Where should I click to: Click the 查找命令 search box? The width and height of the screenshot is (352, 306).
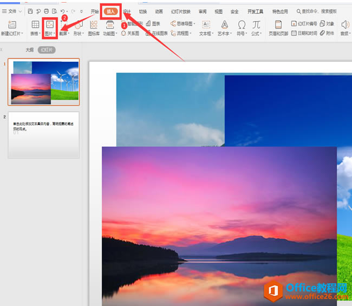(317, 11)
